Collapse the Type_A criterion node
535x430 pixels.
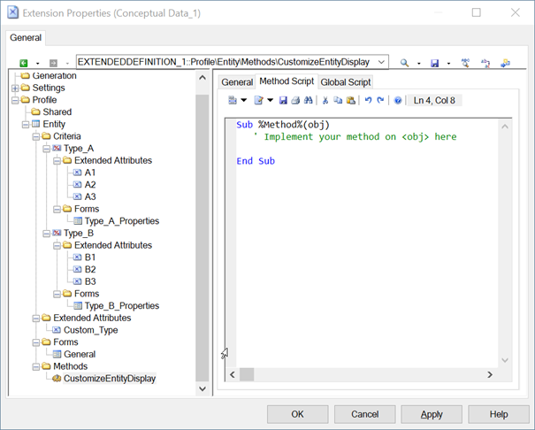coord(46,149)
